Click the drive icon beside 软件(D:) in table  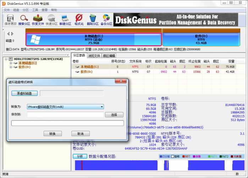coord(77,72)
